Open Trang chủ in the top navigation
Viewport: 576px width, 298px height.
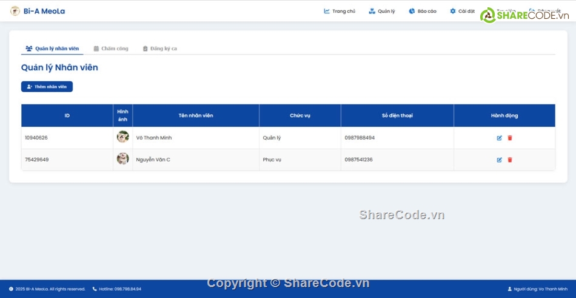click(x=340, y=11)
